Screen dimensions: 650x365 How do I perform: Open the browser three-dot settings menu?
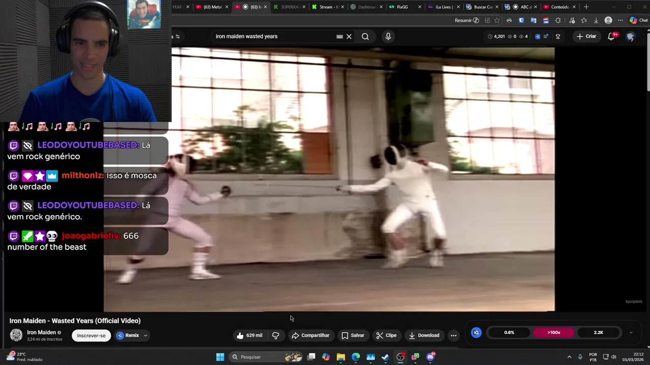(621, 20)
